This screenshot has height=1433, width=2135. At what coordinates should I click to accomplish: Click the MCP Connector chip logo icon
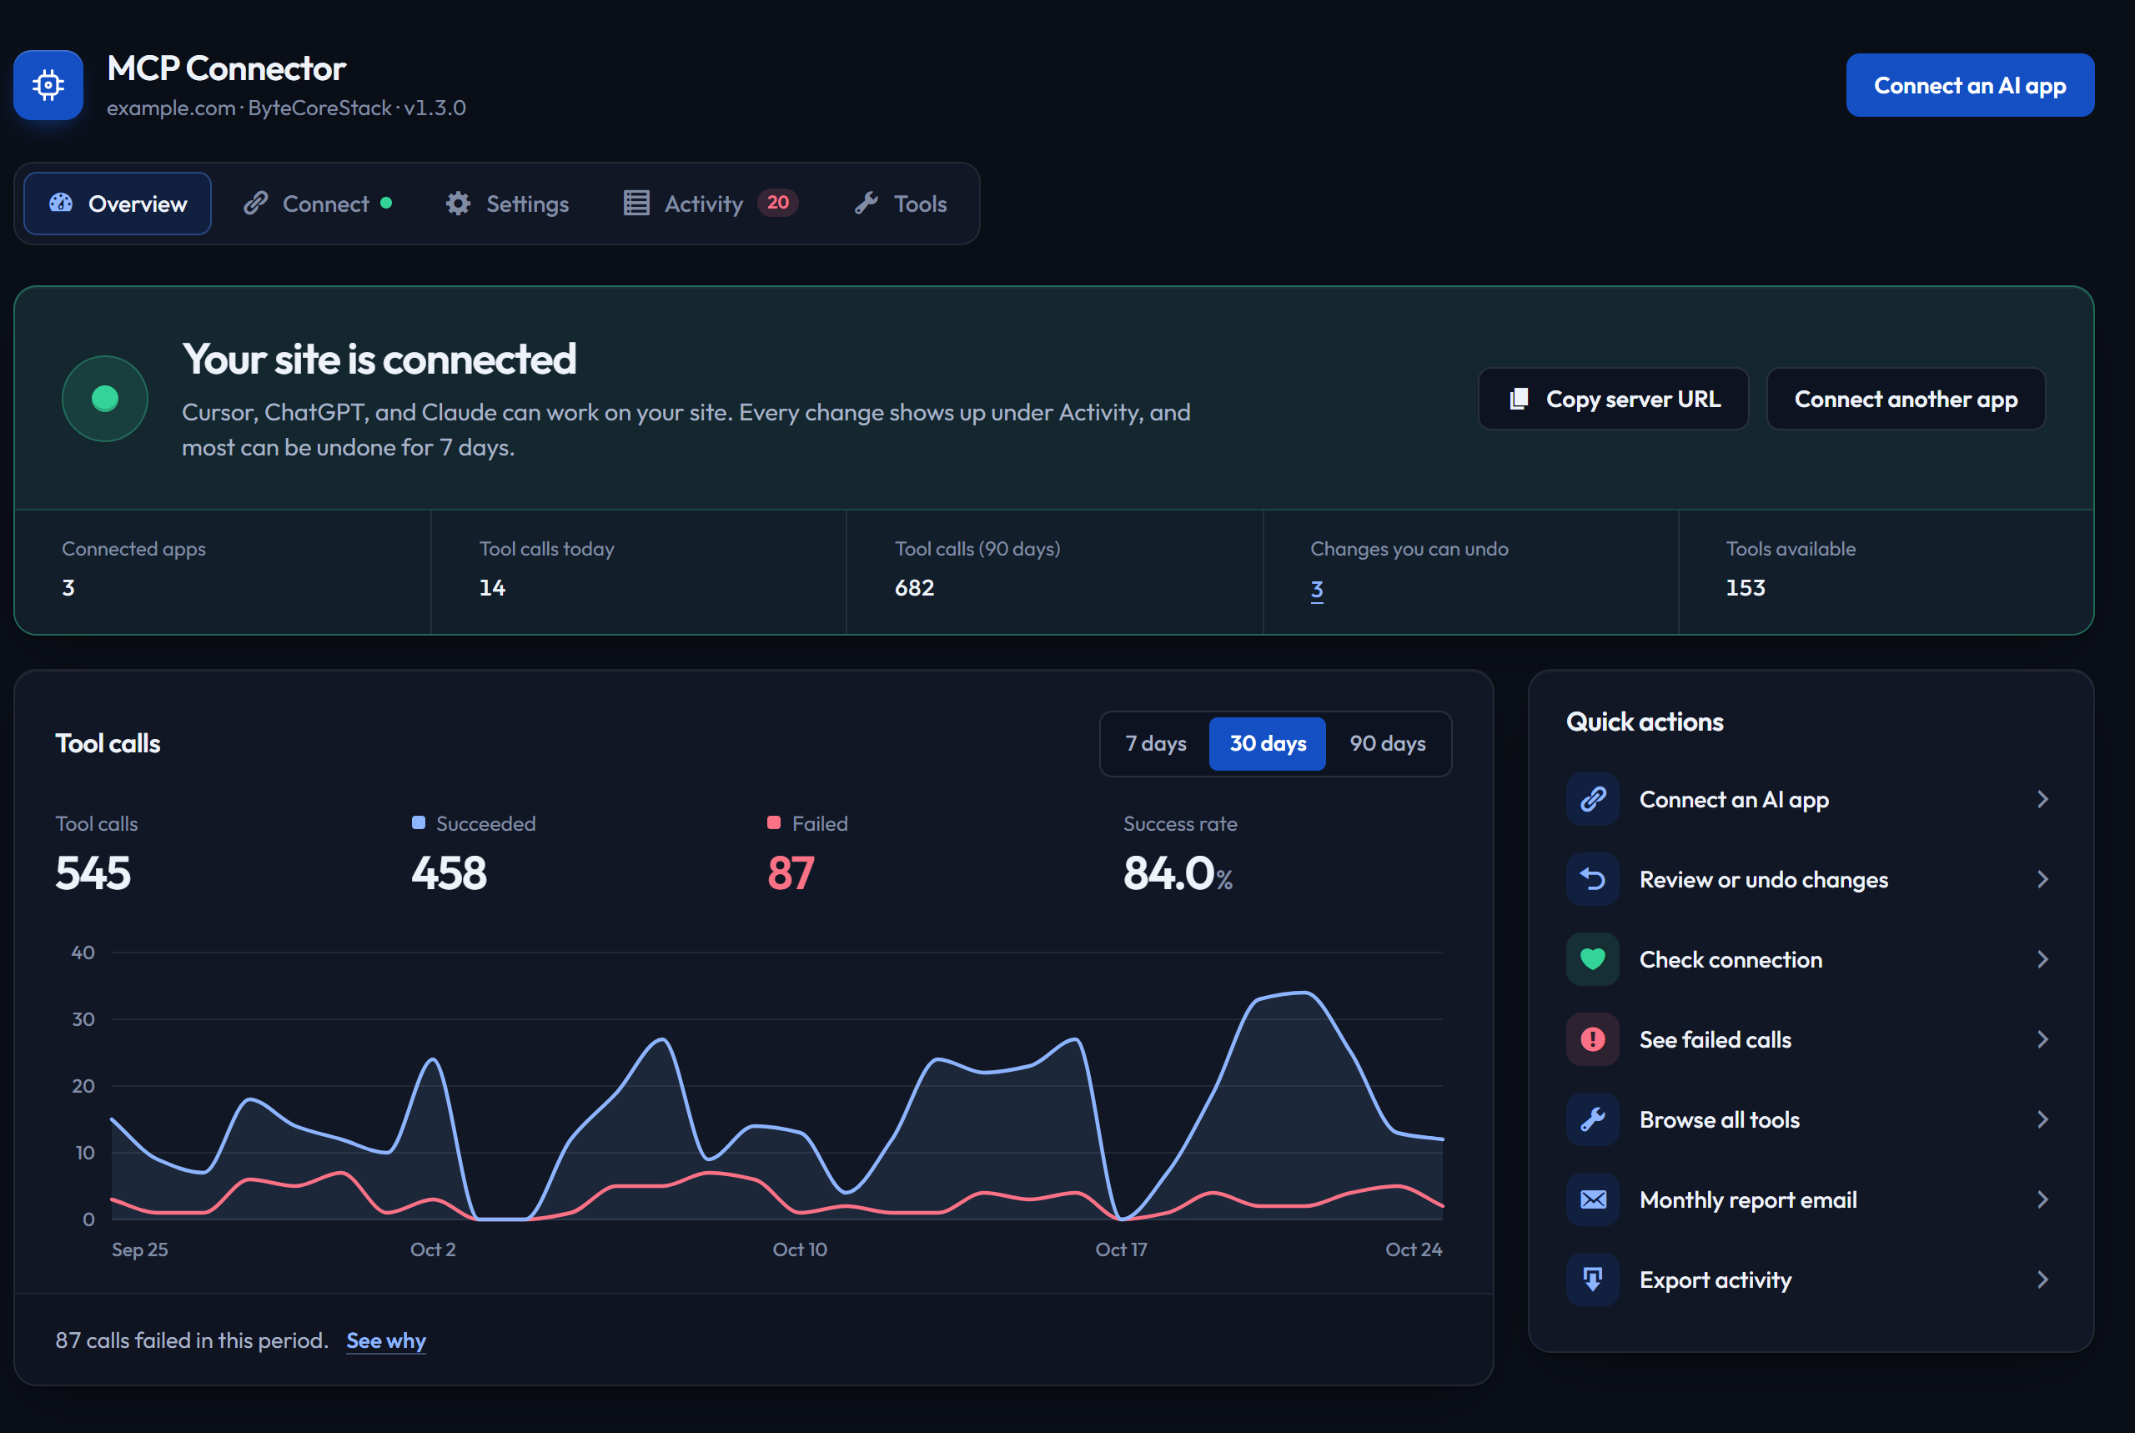tap(48, 85)
